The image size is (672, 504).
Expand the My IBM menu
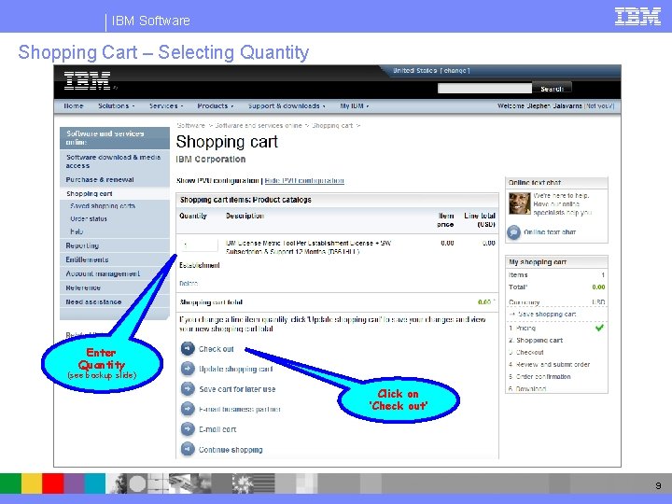(x=355, y=105)
